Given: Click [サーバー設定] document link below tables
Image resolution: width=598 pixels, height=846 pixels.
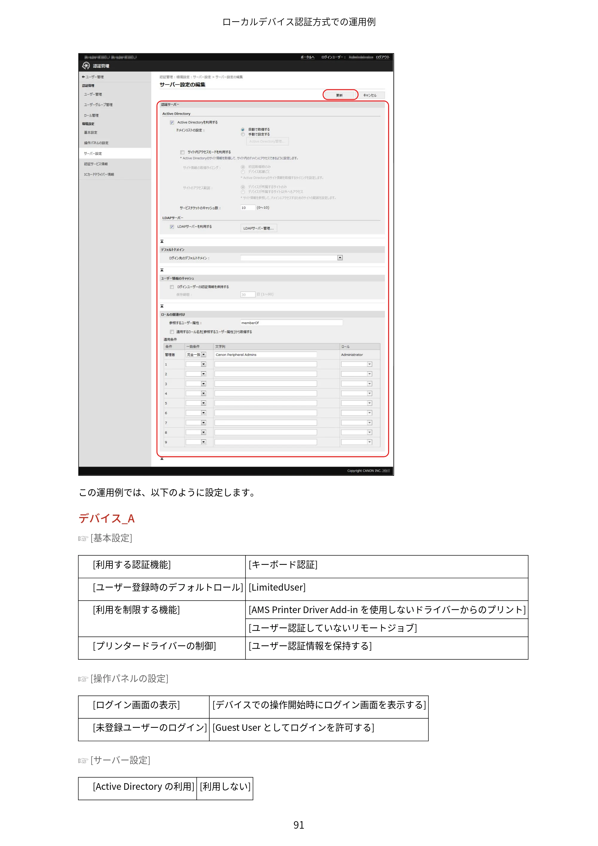Looking at the screenshot, I should (120, 760).
